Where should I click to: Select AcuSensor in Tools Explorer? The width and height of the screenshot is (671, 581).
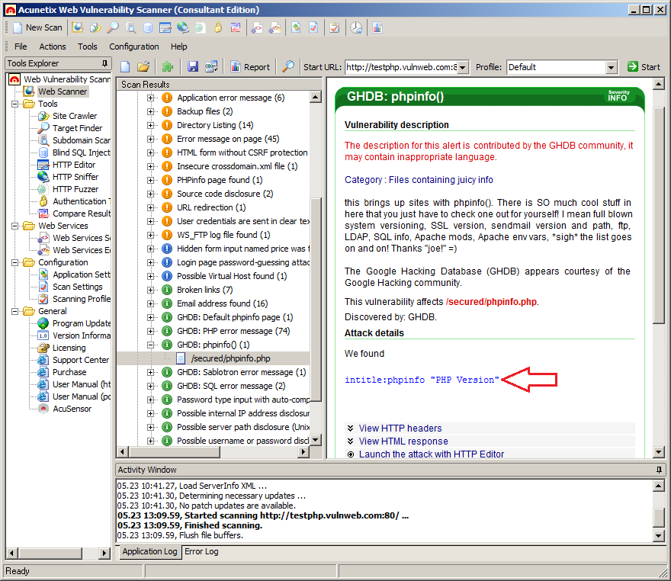(72, 409)
